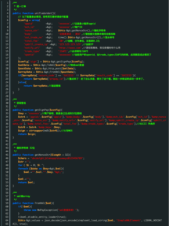Click the 'openid' key on line 16
This screenshot has height=226, width=169.
click(x=29, y=55)
